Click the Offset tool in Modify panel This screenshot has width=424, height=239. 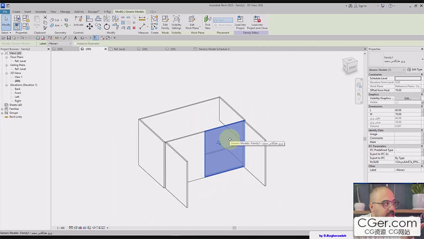click(98, 18)
